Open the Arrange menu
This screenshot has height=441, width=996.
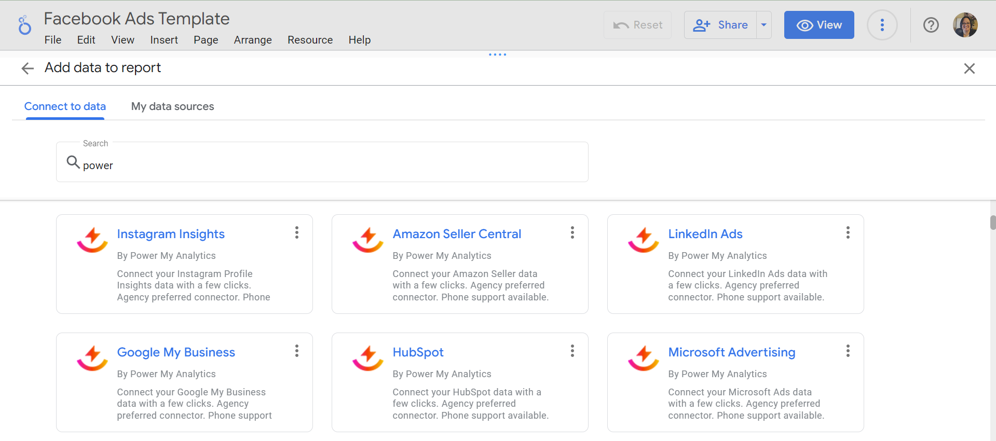(252, 40)
